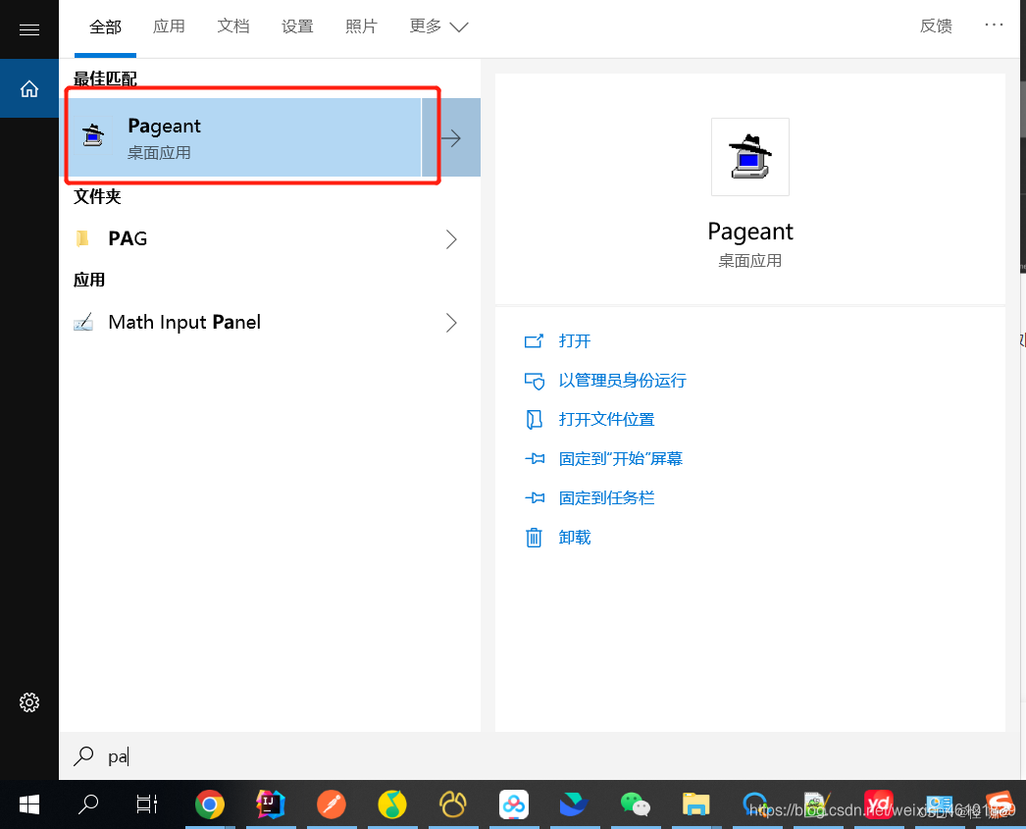Screen dimensions: 1026x829
Task: Switch to the 文档 tab
Action: coord(232,26)
